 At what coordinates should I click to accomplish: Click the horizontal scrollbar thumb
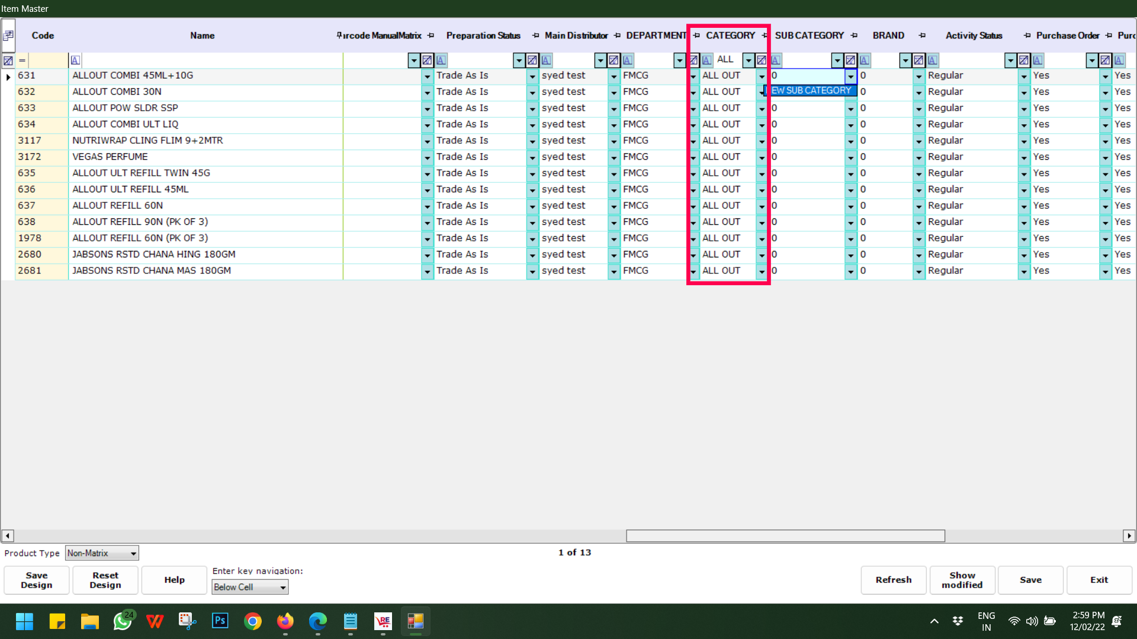pos(785,535)
